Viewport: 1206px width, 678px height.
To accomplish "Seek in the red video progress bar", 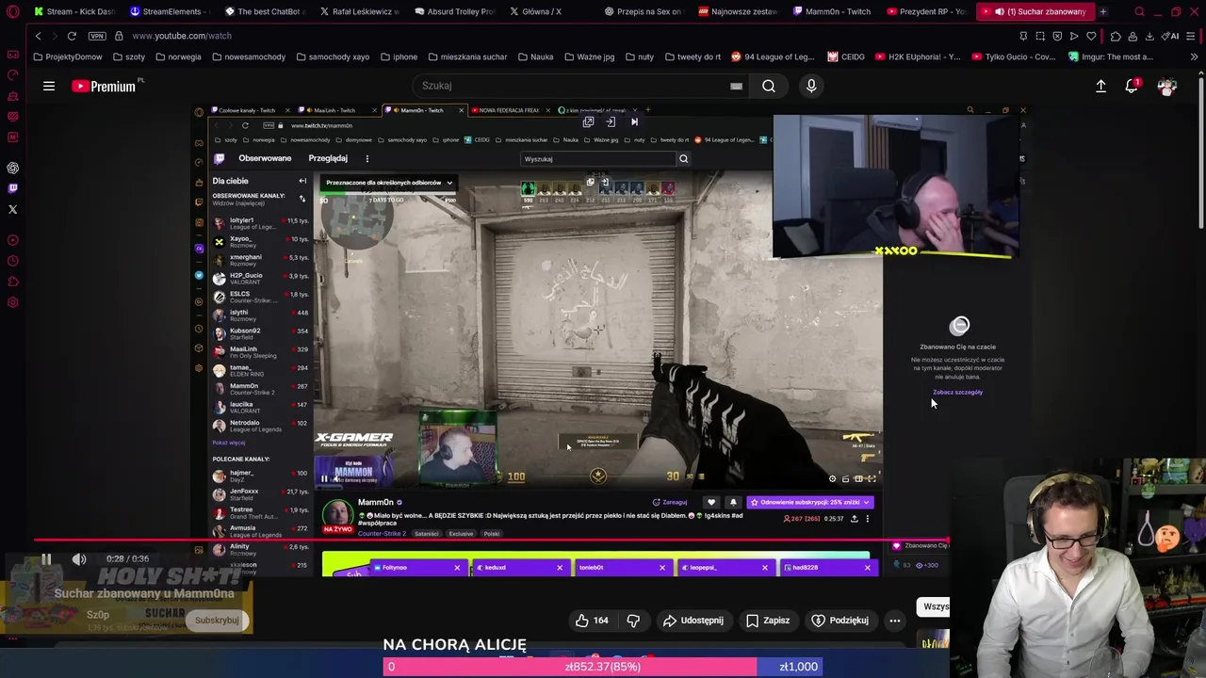I will click(x=491, y=541).
